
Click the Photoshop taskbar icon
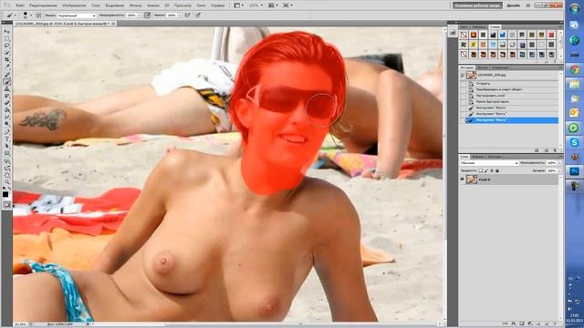tap(574, 171)
